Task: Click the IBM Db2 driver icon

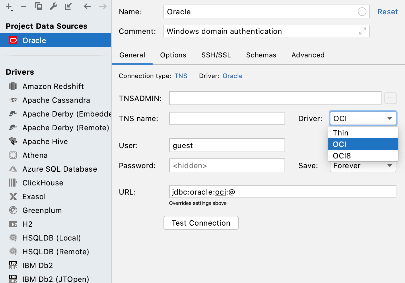Action: point(13,265)
